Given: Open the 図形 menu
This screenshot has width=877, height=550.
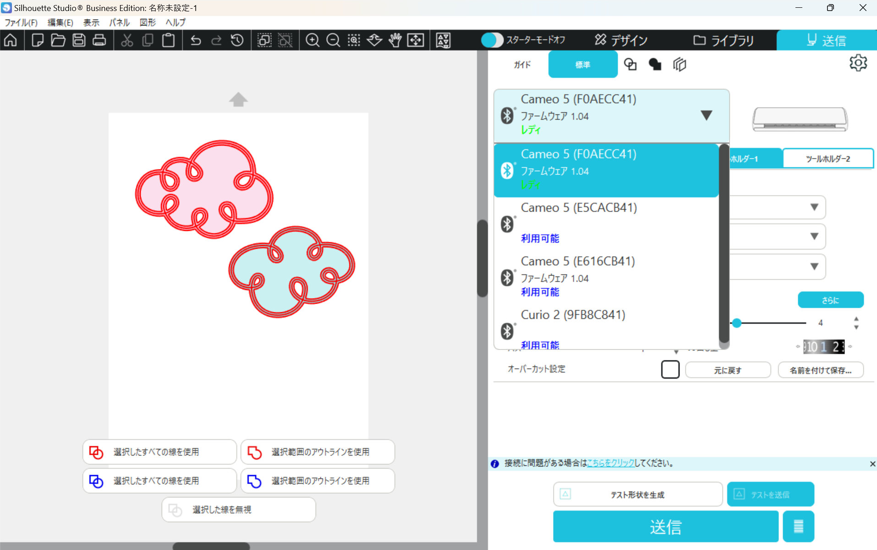Looking at the screenshot, I should (148, 22).
